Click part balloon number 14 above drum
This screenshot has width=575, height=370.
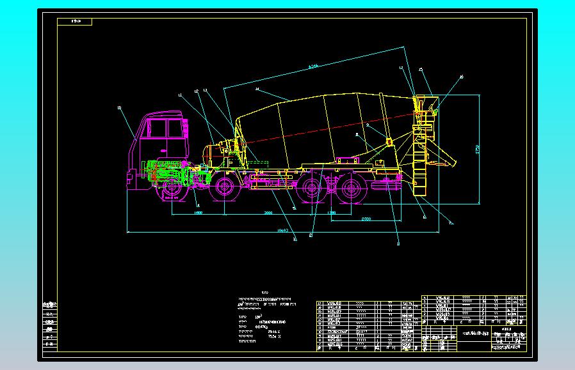click(257, 89)
